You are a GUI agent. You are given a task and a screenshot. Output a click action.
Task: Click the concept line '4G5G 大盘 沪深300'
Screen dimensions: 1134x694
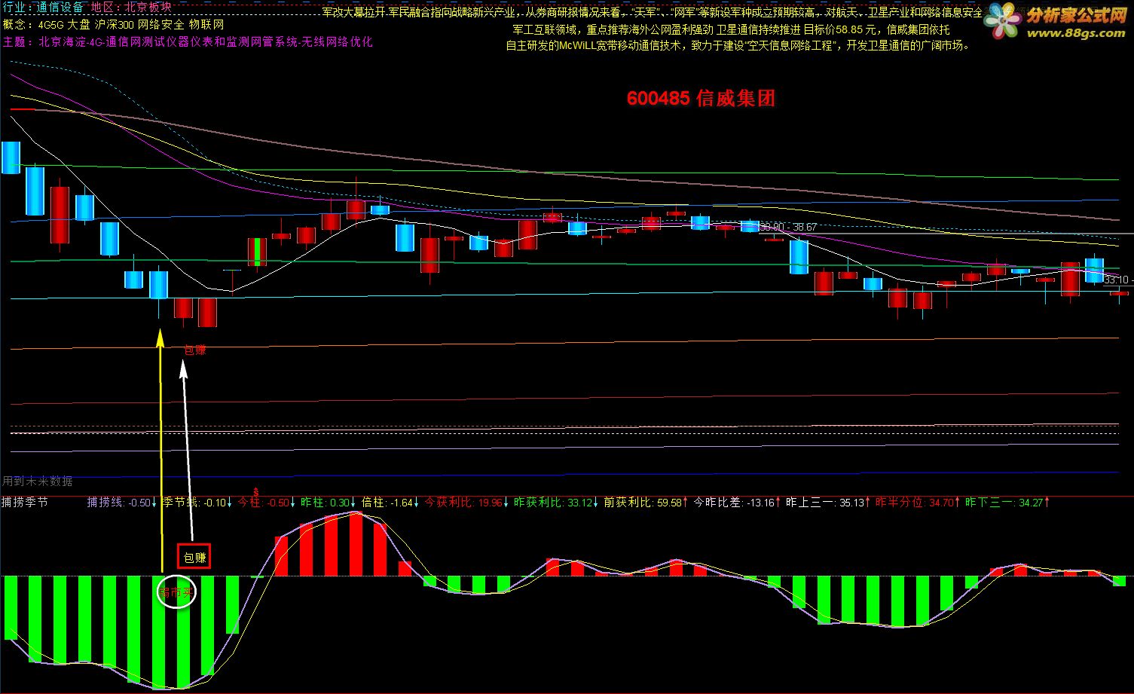tap(87, 25)
